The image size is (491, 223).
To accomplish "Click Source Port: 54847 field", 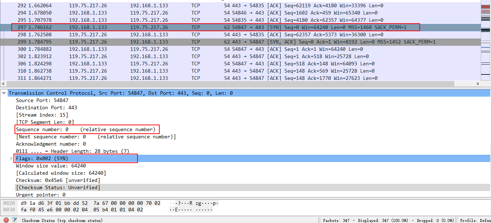I will pos(42,100).
